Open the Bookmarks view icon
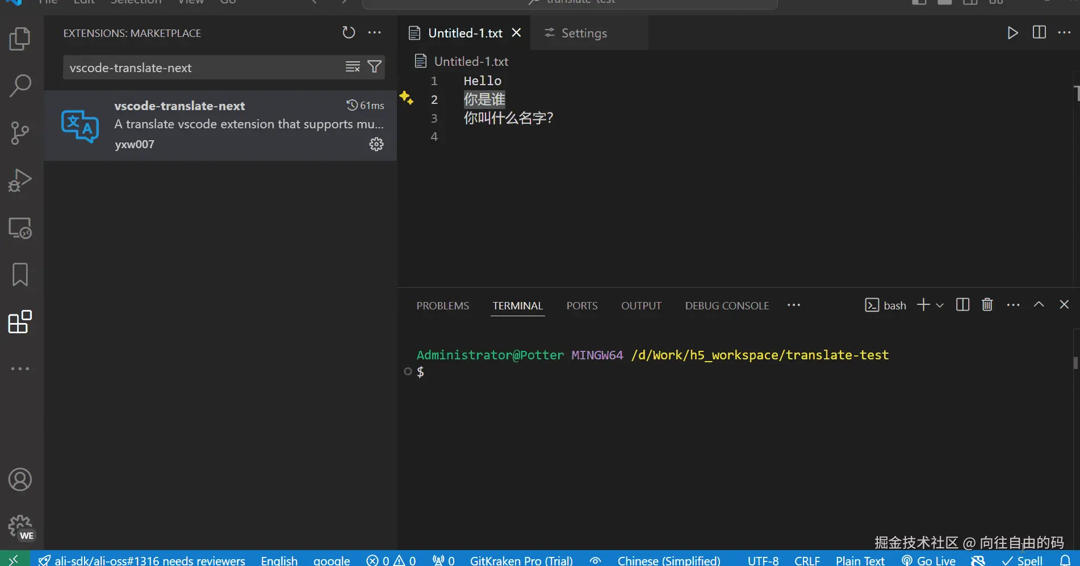The image size is (1080, 566). [20, 275]
